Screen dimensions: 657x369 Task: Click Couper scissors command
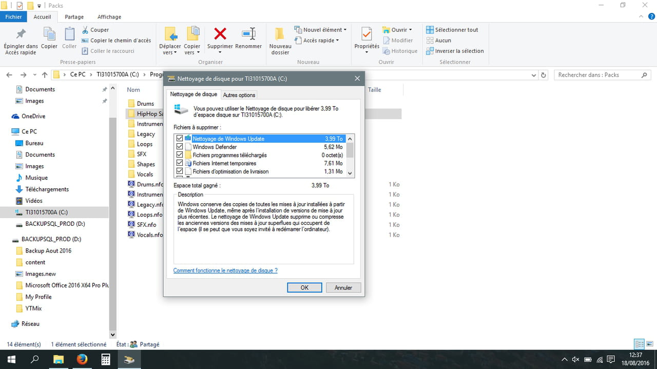(x=95, y=30)
